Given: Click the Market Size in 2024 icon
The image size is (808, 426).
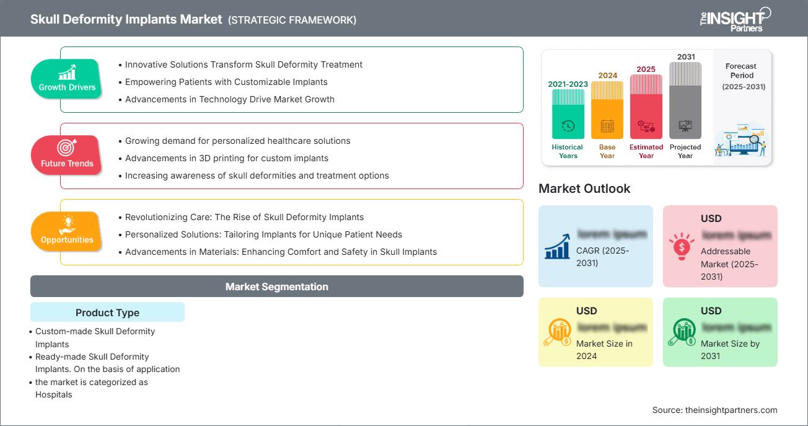Looking at the screenshot, I should pos(557,332).
